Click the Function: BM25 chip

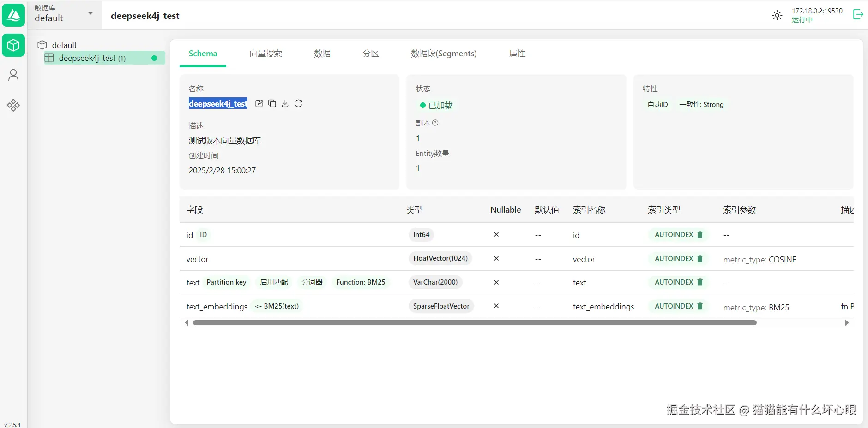point(361,282)
